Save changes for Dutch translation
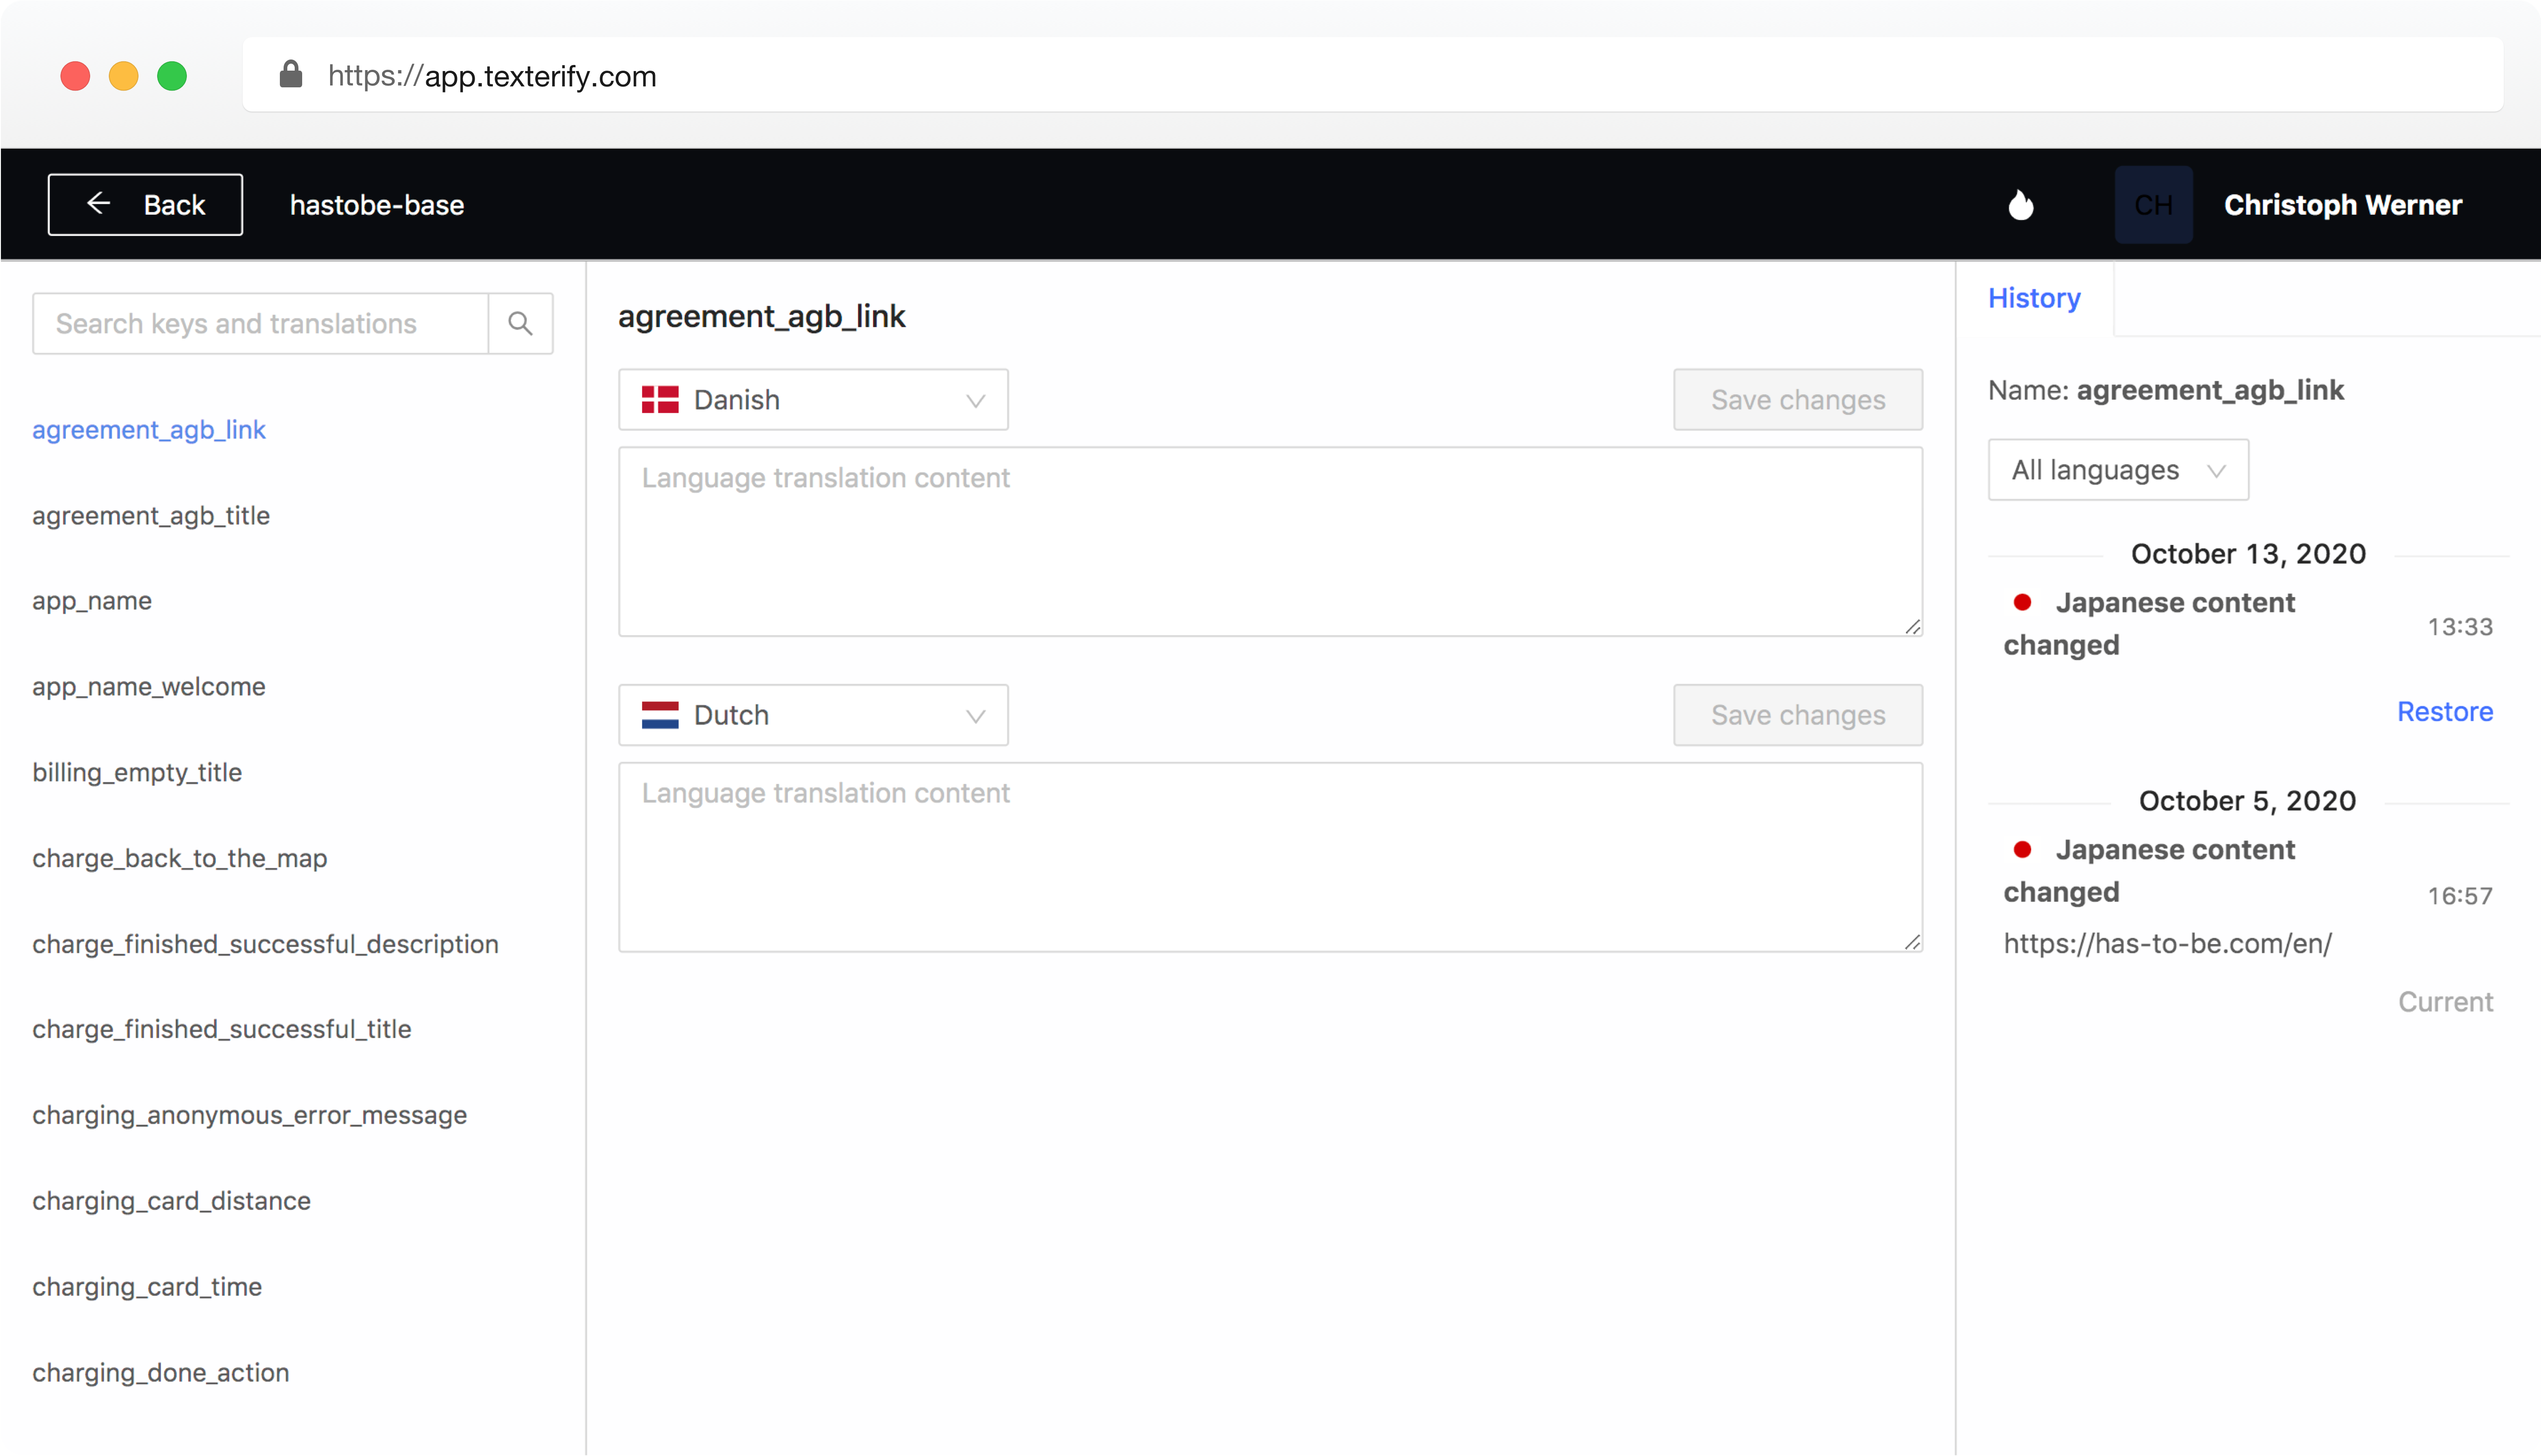This screenshot has height=1456, width=2541. point(1797,715)
